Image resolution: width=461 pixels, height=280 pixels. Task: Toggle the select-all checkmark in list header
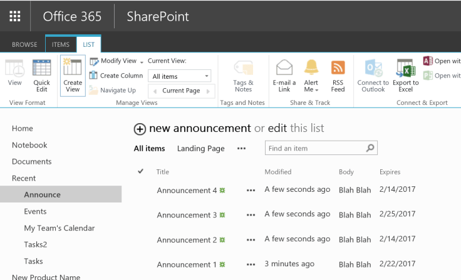click(x=140, y=171)
